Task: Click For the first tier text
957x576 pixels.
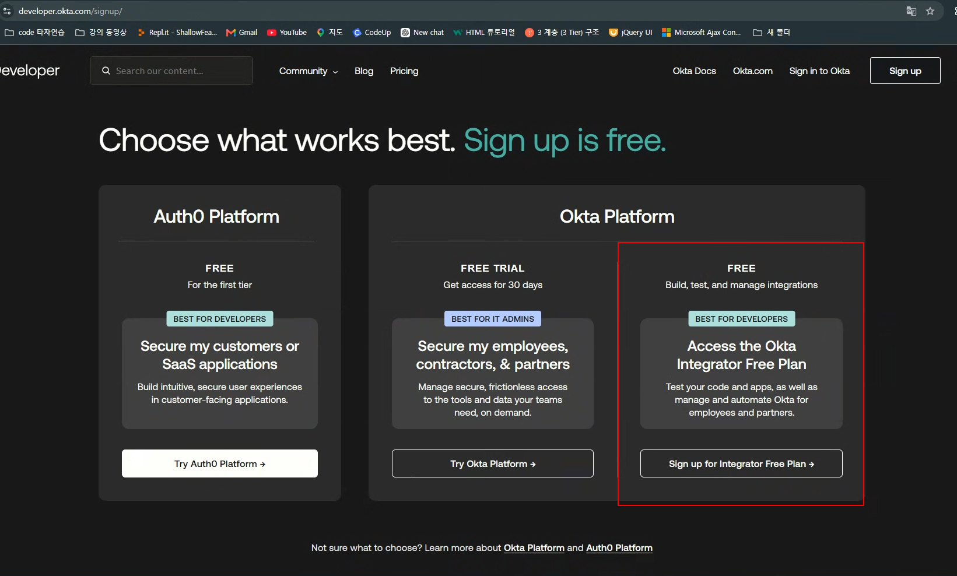Action: pos(220,285)
